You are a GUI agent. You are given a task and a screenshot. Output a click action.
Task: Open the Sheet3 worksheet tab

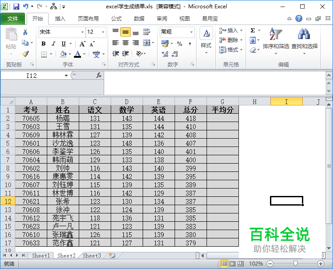[92, 255]
